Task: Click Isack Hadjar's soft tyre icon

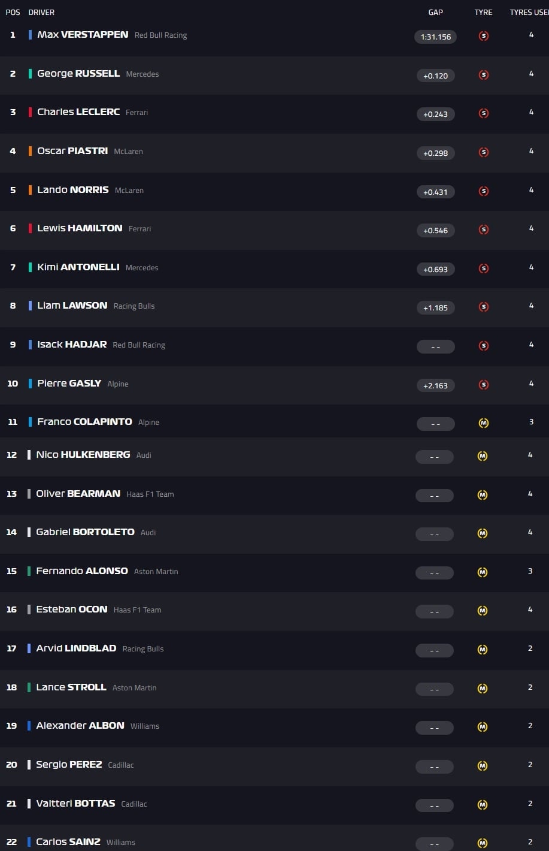Action: pyautogui.click(x=484, y=346)
